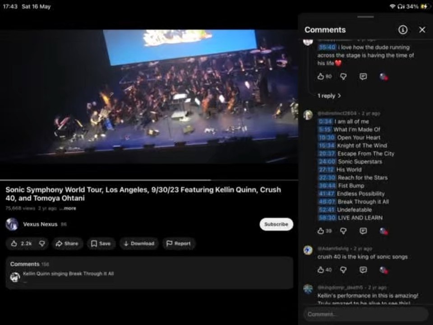
Task: Open Vexus Nexus channel avatar
Action: pos(12,224)
